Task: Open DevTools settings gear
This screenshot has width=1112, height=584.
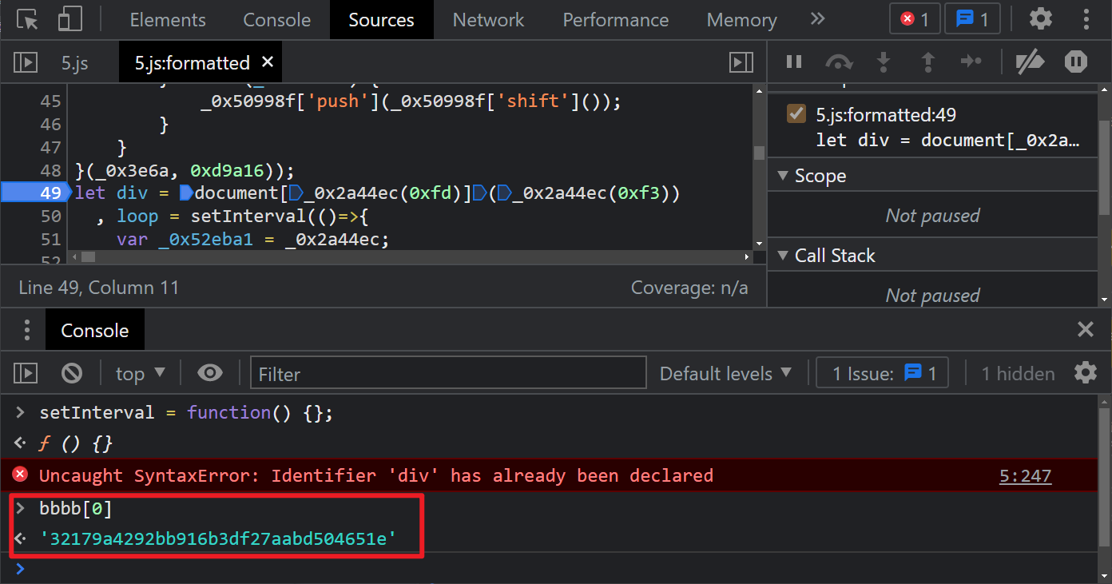Action: click(x=1040, y=19)
